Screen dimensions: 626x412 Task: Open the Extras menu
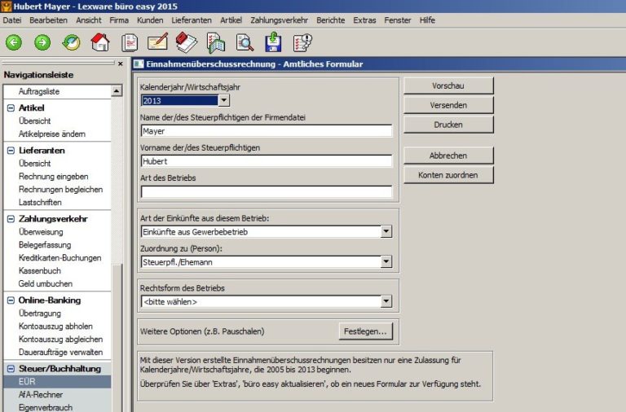364,20
